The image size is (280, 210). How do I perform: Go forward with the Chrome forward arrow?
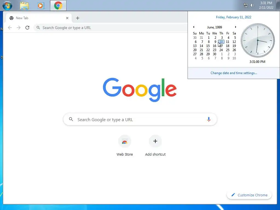coord(19,28)
